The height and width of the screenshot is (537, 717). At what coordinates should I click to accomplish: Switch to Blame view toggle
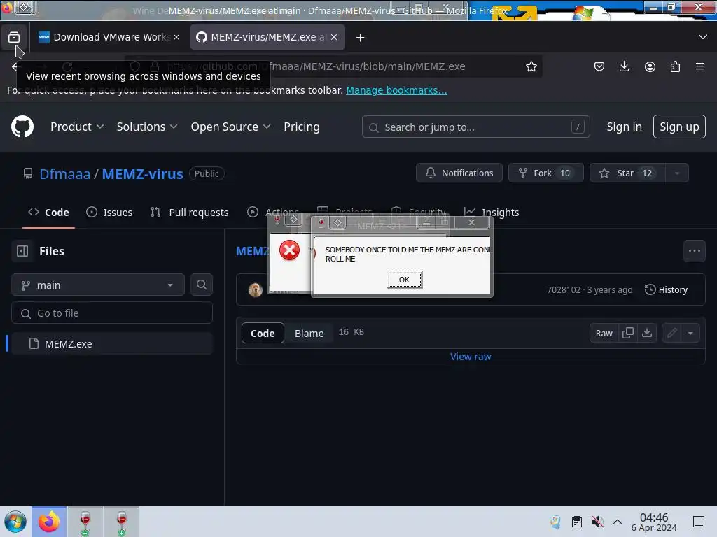point(309,334)
